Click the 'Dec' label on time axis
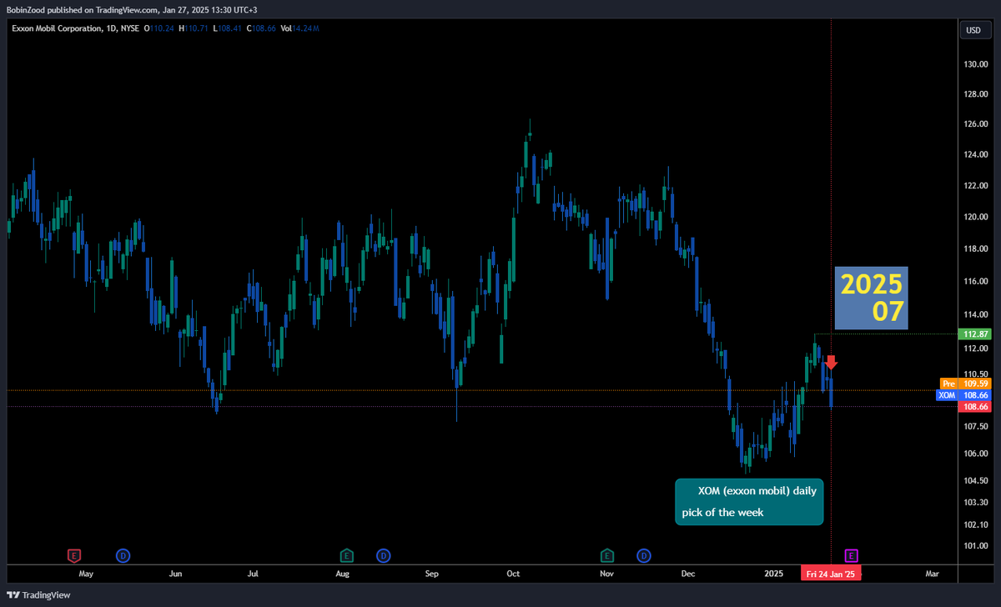The height and width of the screenshot is (607, 1001). [x=688, y=574]
